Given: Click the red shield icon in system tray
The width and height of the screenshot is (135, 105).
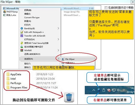Looking at the screenshot, I should (109, 90).
